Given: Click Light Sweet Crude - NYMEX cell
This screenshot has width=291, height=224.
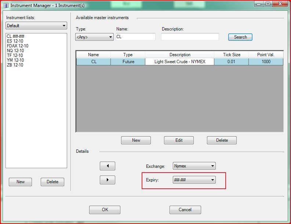Looking at the screenshot, I should tap(180, 62).
